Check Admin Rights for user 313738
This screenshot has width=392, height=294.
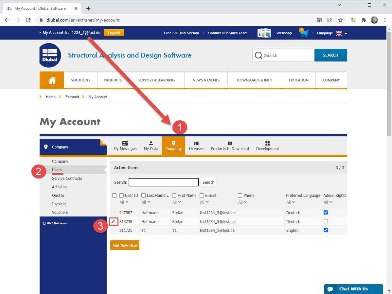tap(326, 221)
